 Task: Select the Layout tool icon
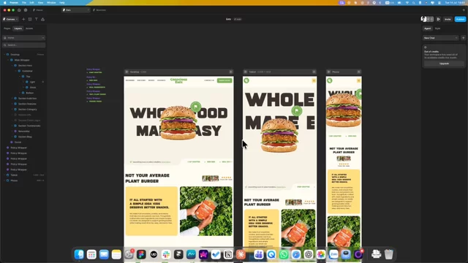click(30, 19)
